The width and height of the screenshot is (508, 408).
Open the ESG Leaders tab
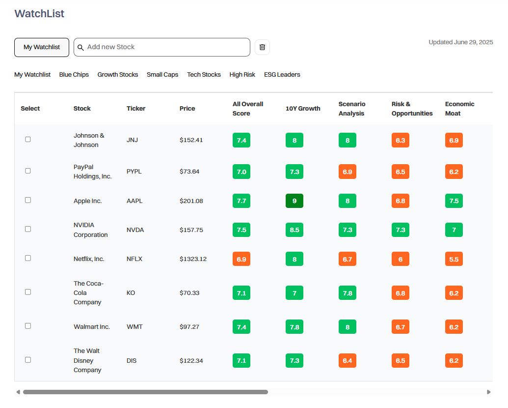tap(282, 75)
